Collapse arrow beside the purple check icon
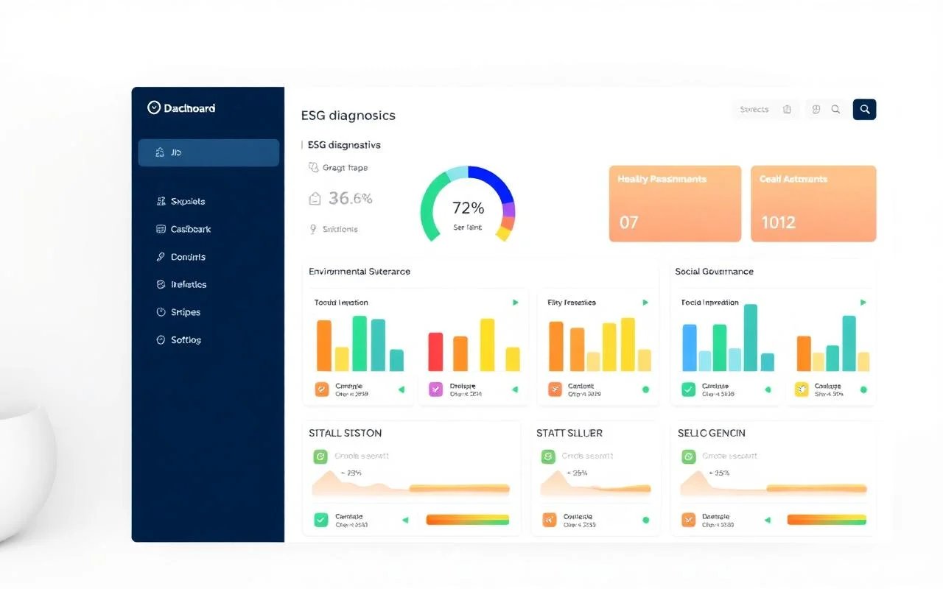The height and width of the screenshot is (589, 943). [515, 389]
